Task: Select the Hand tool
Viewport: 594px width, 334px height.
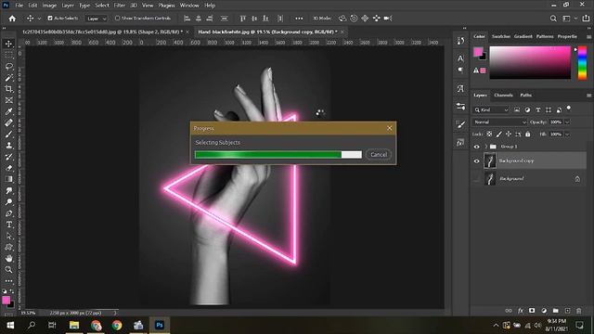Action: pos(8,258)
